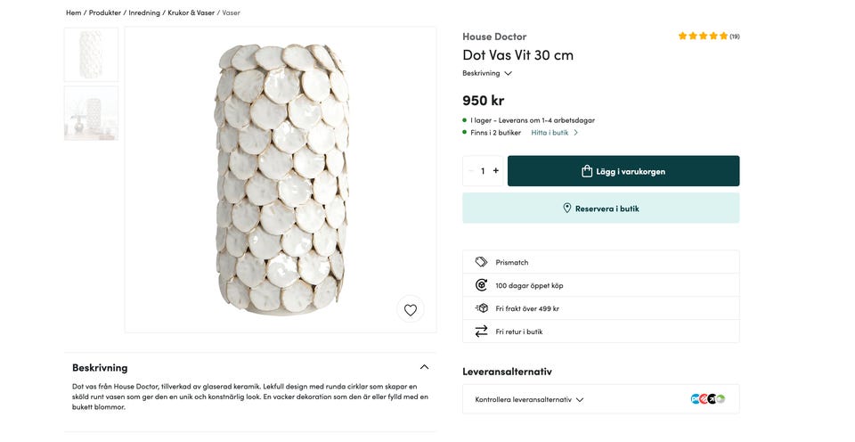855x442 pixels.
Task: Click the Fri retur arrows icon
Action: 481,331
